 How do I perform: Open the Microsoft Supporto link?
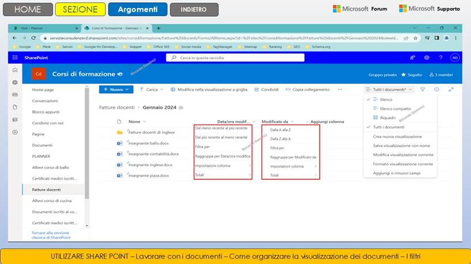coord(429,9)
